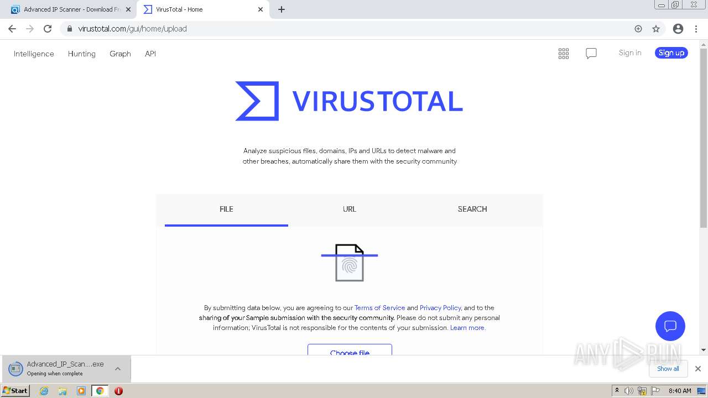Viewport: 708px width, 398px height.
Task: Open a new browser tab
Action: pyautogui.click(x=282, y=9)
